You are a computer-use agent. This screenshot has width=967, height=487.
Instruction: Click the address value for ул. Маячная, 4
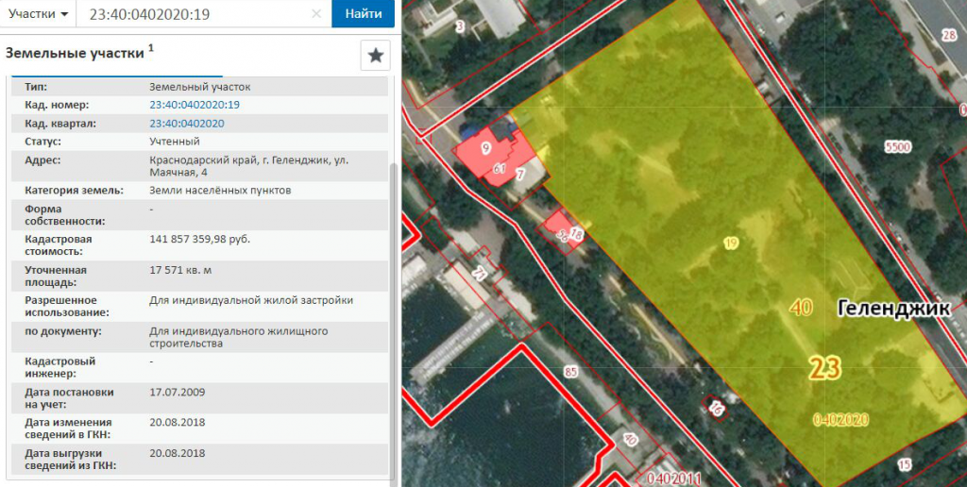point(248,166)
